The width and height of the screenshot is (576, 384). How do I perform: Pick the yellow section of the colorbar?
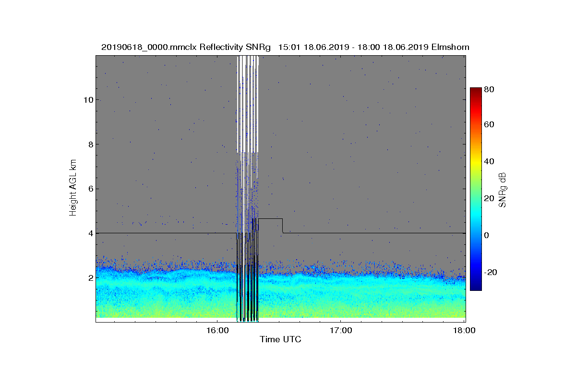click(476, 163)
